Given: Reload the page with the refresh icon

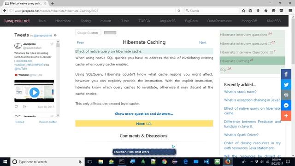Looking at the screenshot, I should (x=179, y=11).
